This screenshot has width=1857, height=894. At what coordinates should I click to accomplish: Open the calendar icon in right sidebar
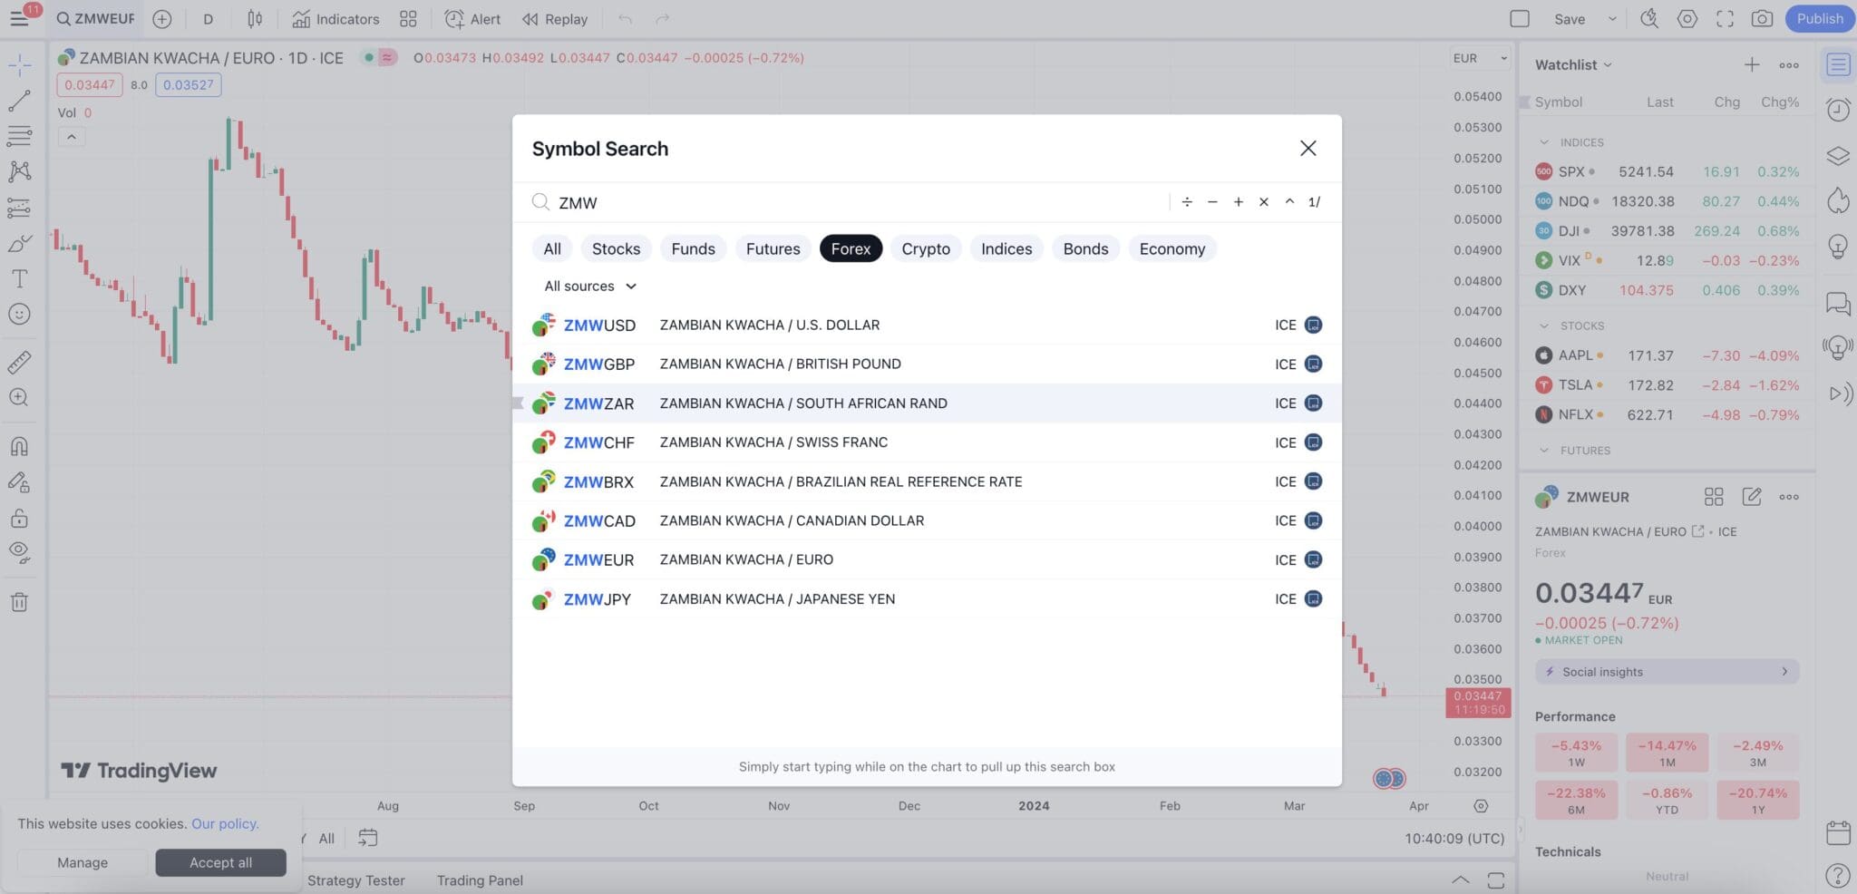pyautogui.click(x=1837, y=832)
